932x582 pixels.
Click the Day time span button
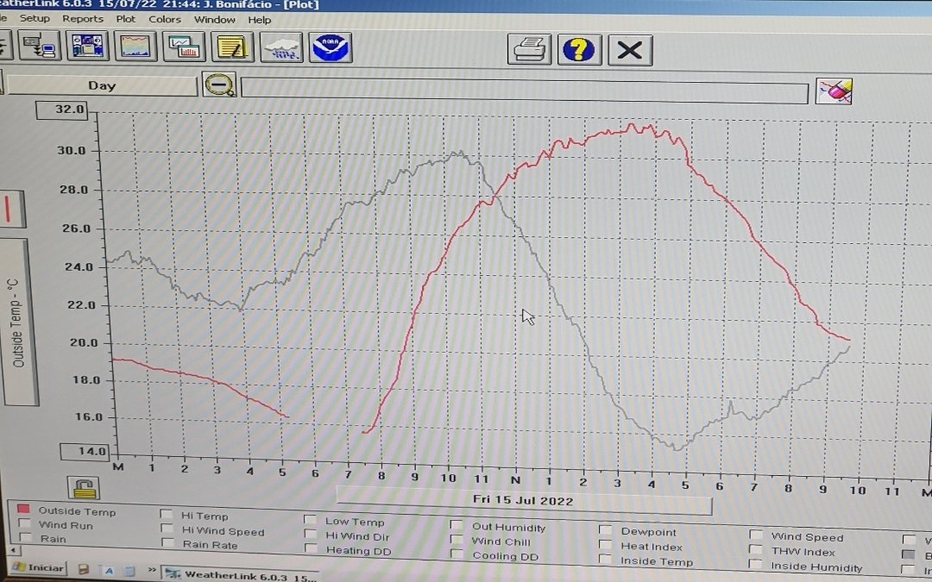(102, 85)
